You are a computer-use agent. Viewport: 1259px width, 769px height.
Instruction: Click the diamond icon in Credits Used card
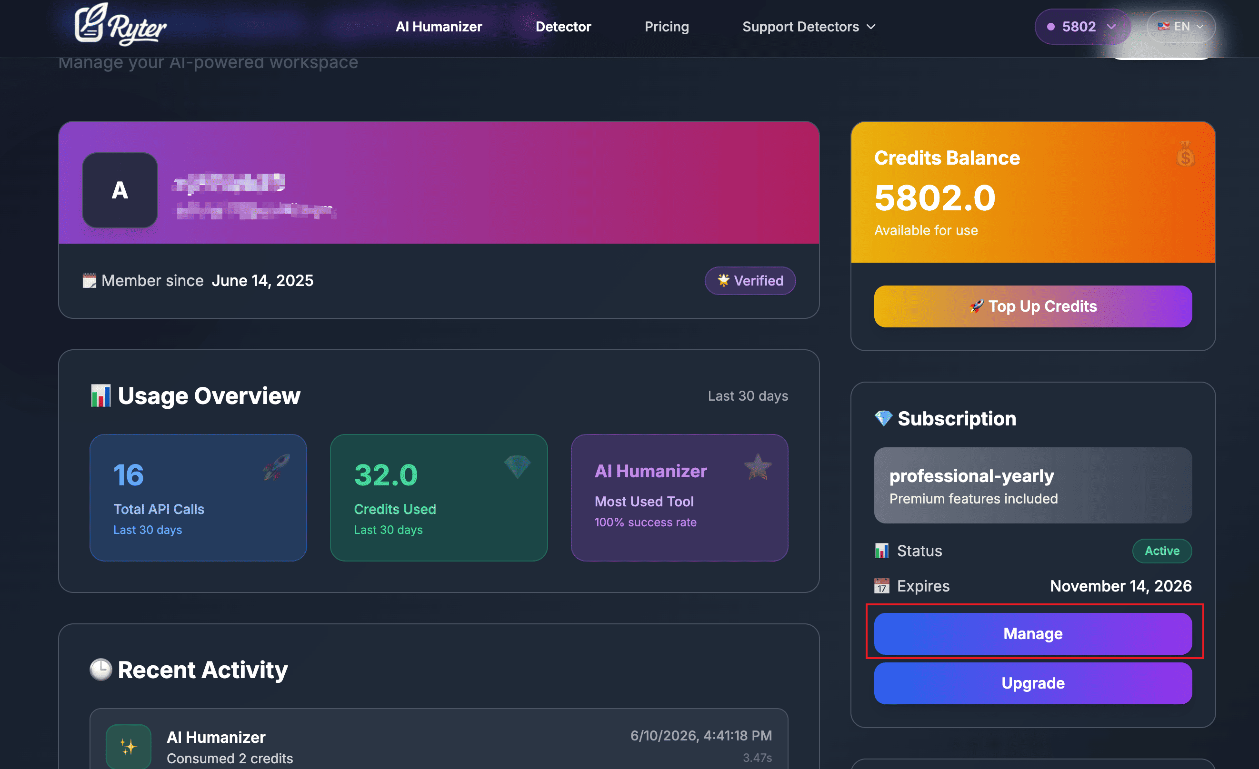(x=517, y=467)
